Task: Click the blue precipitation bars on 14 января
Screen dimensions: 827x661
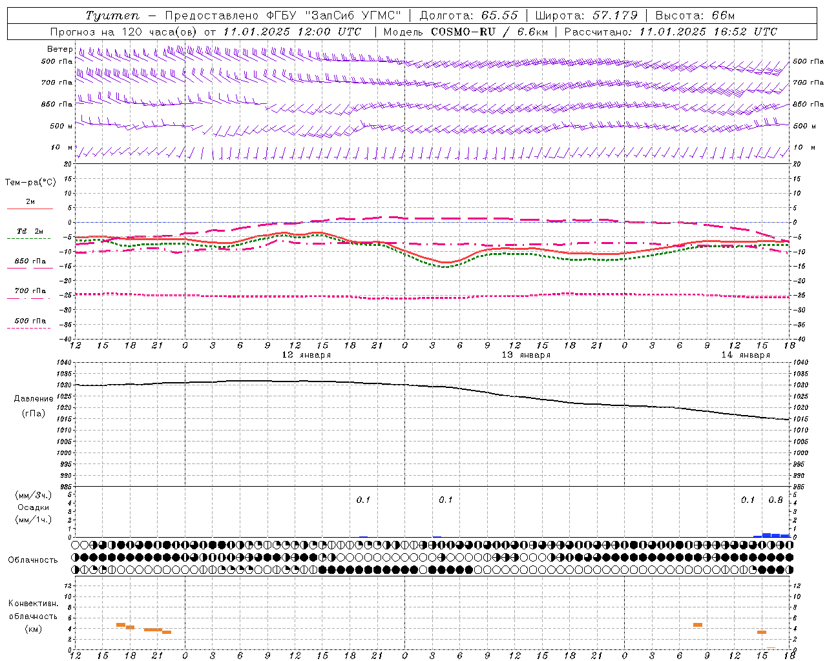Action: [x=771, y=535]
